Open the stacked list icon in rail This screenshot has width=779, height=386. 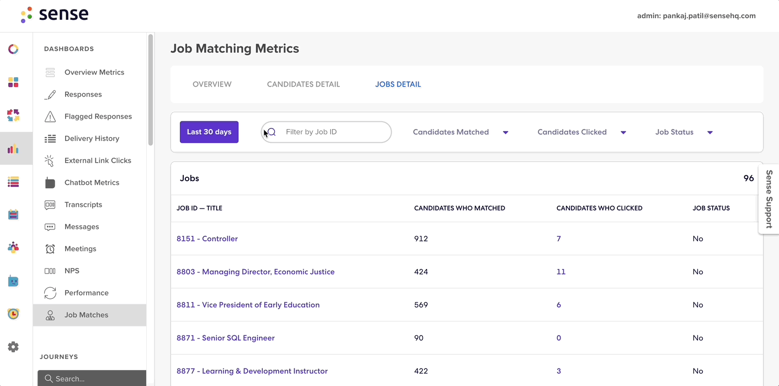[13, 181]
